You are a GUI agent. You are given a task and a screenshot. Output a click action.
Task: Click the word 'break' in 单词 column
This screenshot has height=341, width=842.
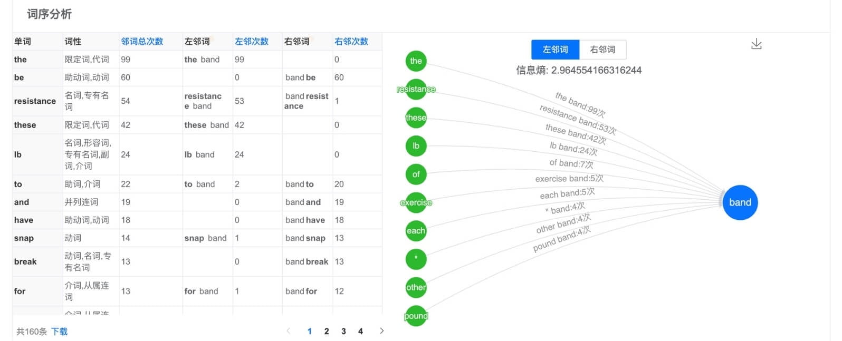pyautogui.click(x=25, y=262)
